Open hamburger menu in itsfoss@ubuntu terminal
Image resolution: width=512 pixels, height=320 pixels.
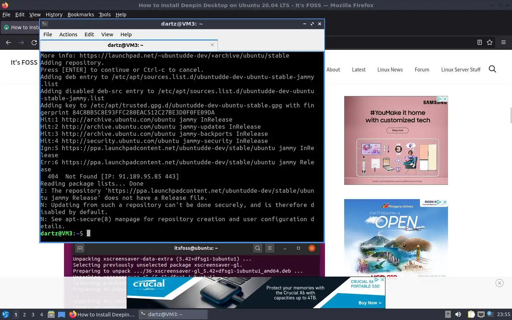[270, 248]
